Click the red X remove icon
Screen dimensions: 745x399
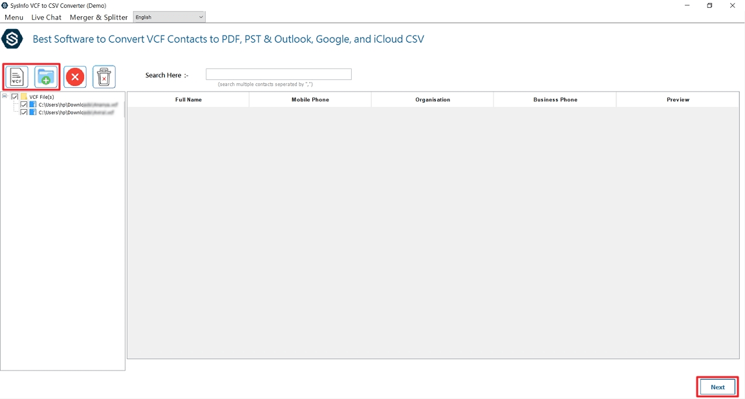click(x=75, y=76)
